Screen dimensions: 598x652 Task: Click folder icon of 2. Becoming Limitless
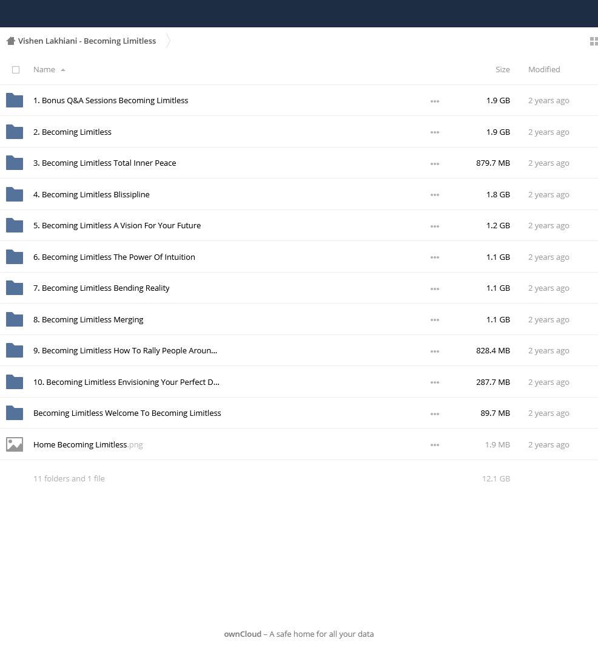click(x=15, y=132)
